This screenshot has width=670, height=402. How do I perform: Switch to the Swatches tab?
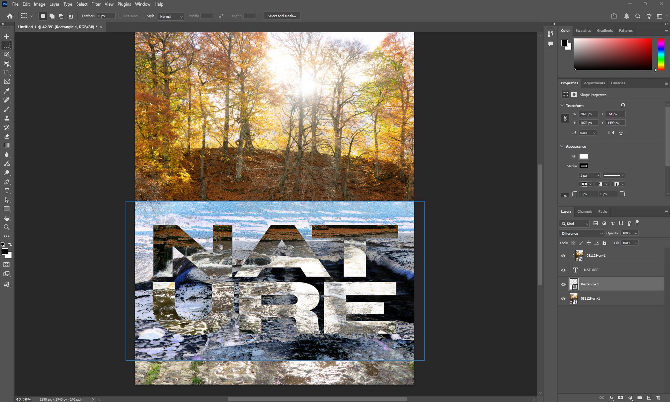coord(583,31)
